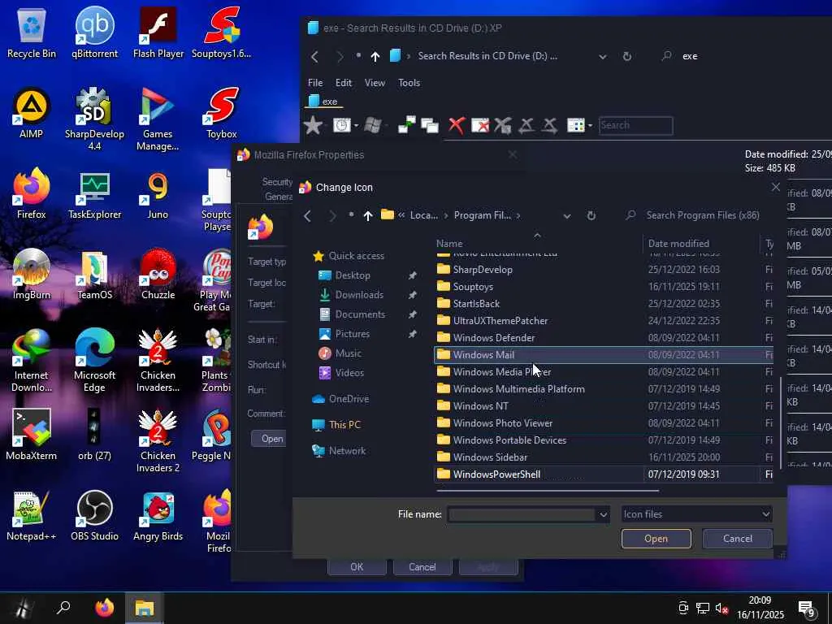Expand the Change Icon address history dropdown

pyautogui.click(x=566, y=216)
